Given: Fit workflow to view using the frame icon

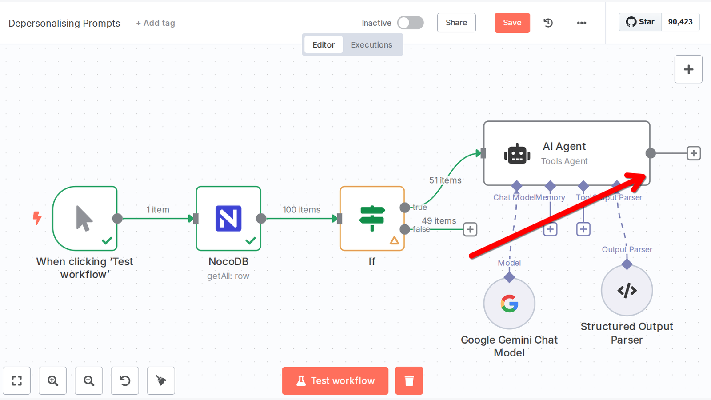Looking at the screenshot, I should tap(17, 381).
